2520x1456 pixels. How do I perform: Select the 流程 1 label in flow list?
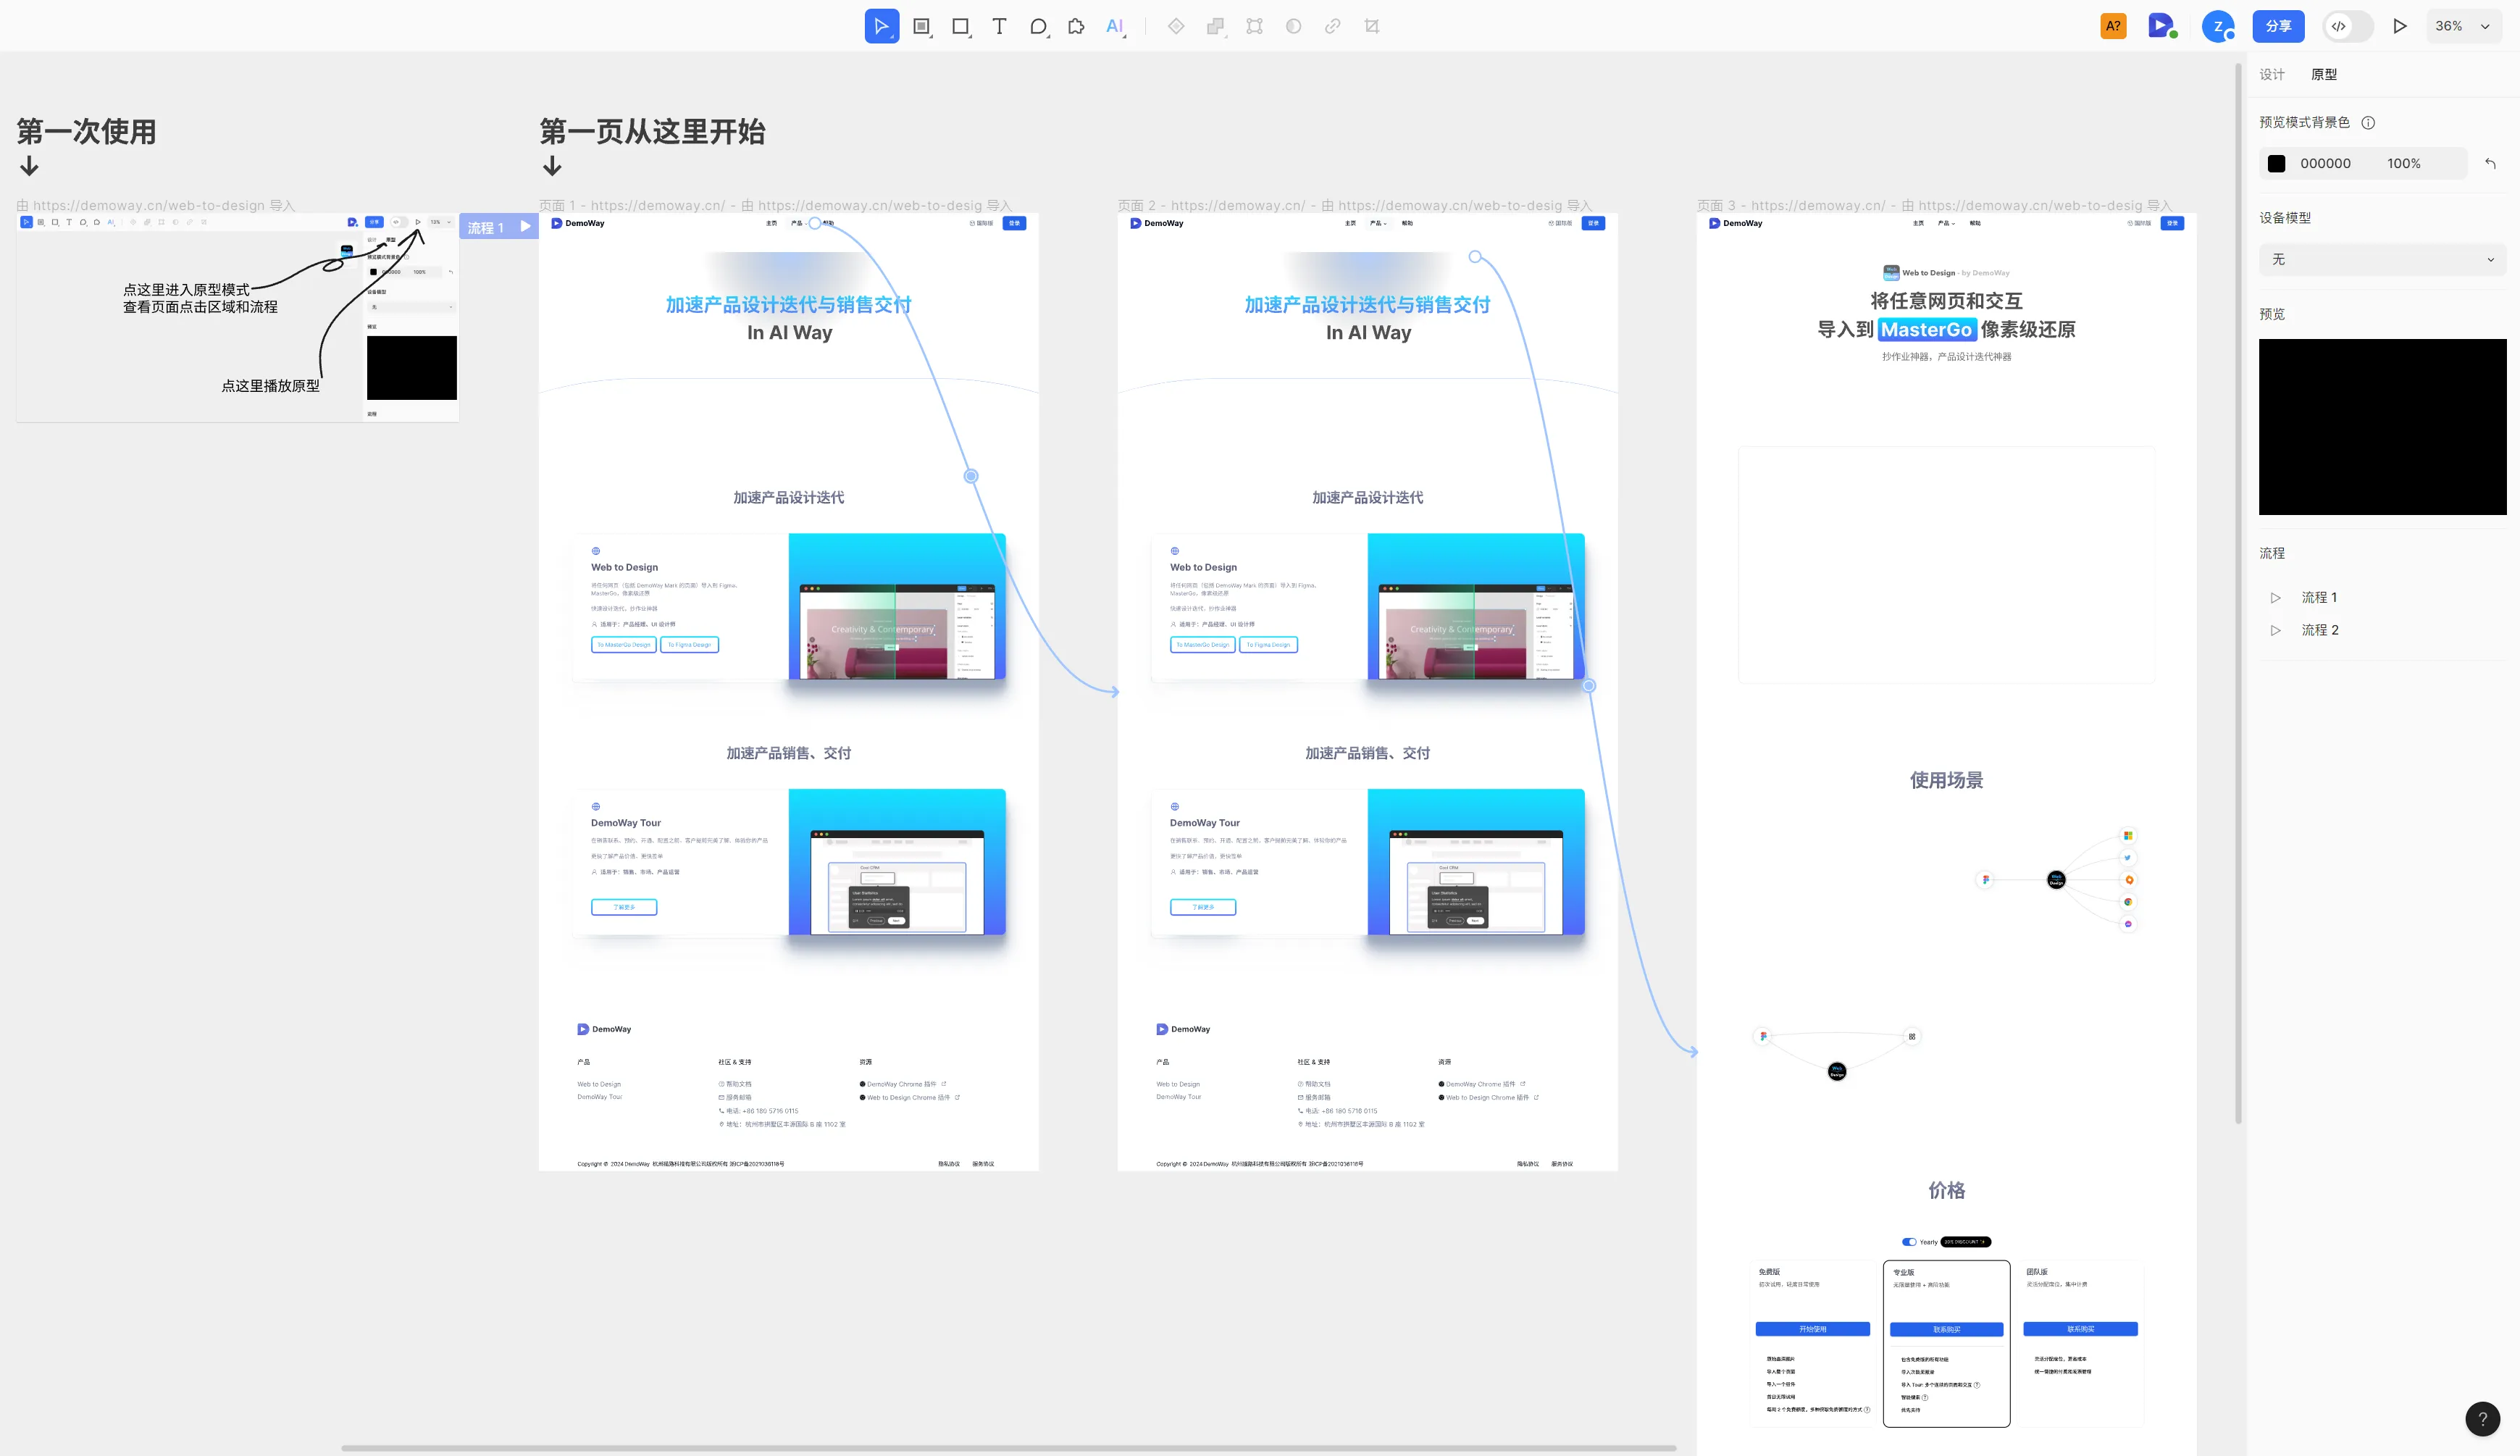point(2319,597)
